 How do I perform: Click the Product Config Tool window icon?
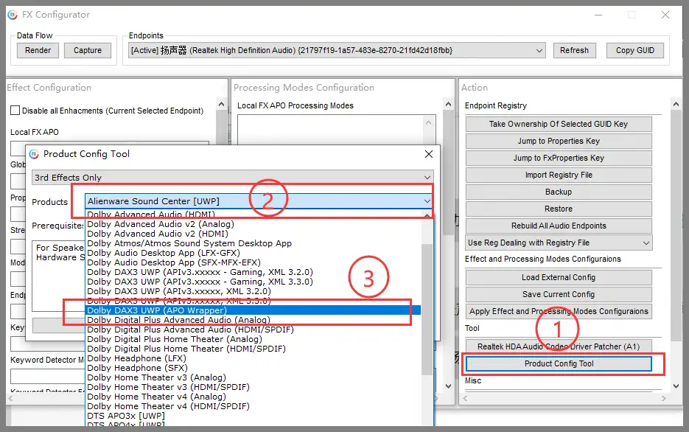pos(34,154)
